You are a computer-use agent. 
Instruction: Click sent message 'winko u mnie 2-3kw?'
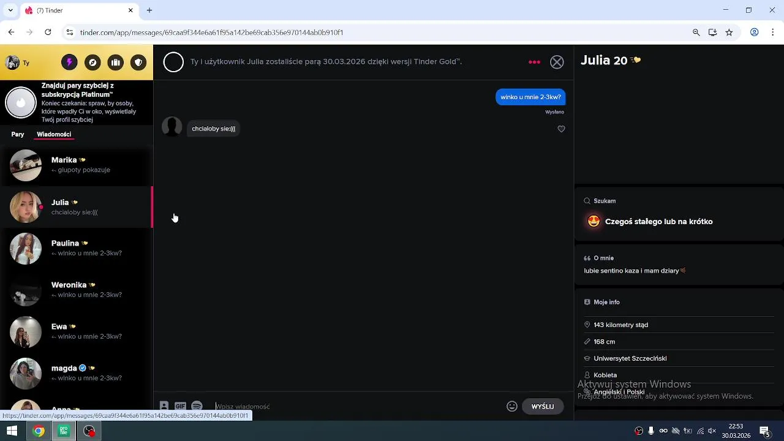pyautogui.click(x=530, y=97)
